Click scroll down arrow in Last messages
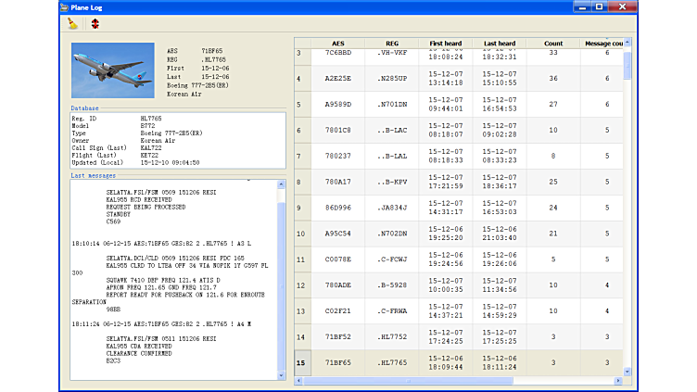Viewport: 697px width, 392px height. point(282,375)
